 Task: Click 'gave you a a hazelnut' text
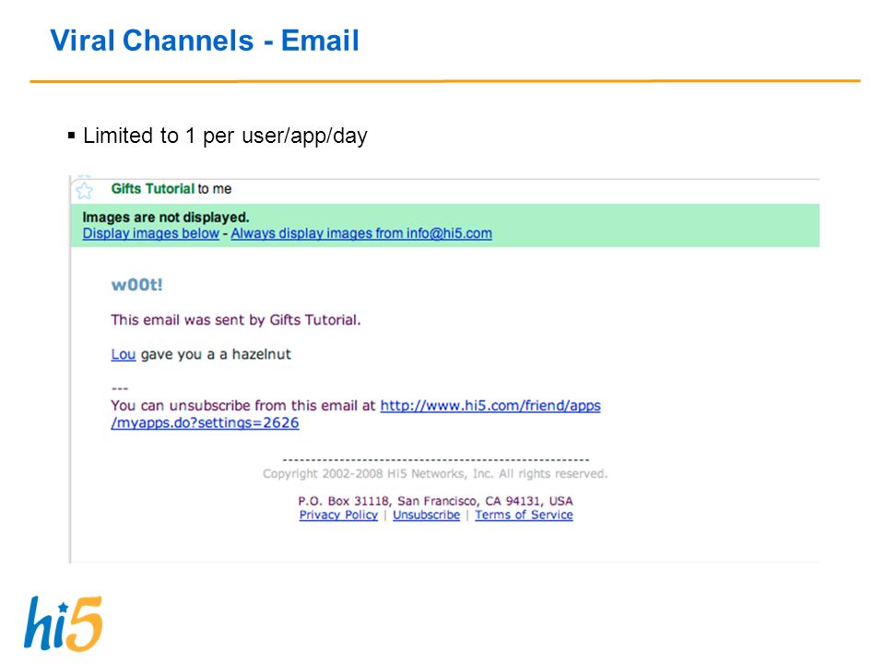[216, 354]
